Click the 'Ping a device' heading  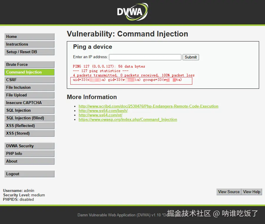[x=92, y=47]
